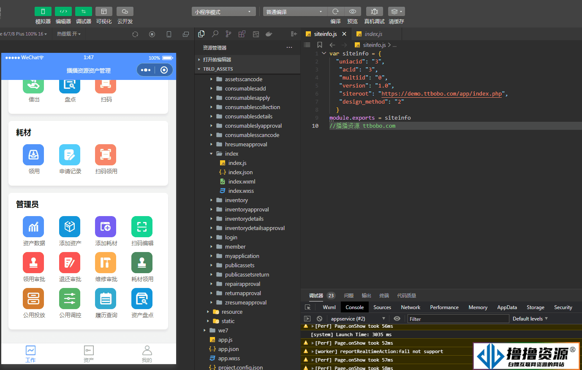Close the siteinfo.js tab
Screen dimensions: 582x370
[x=344, y=34]
